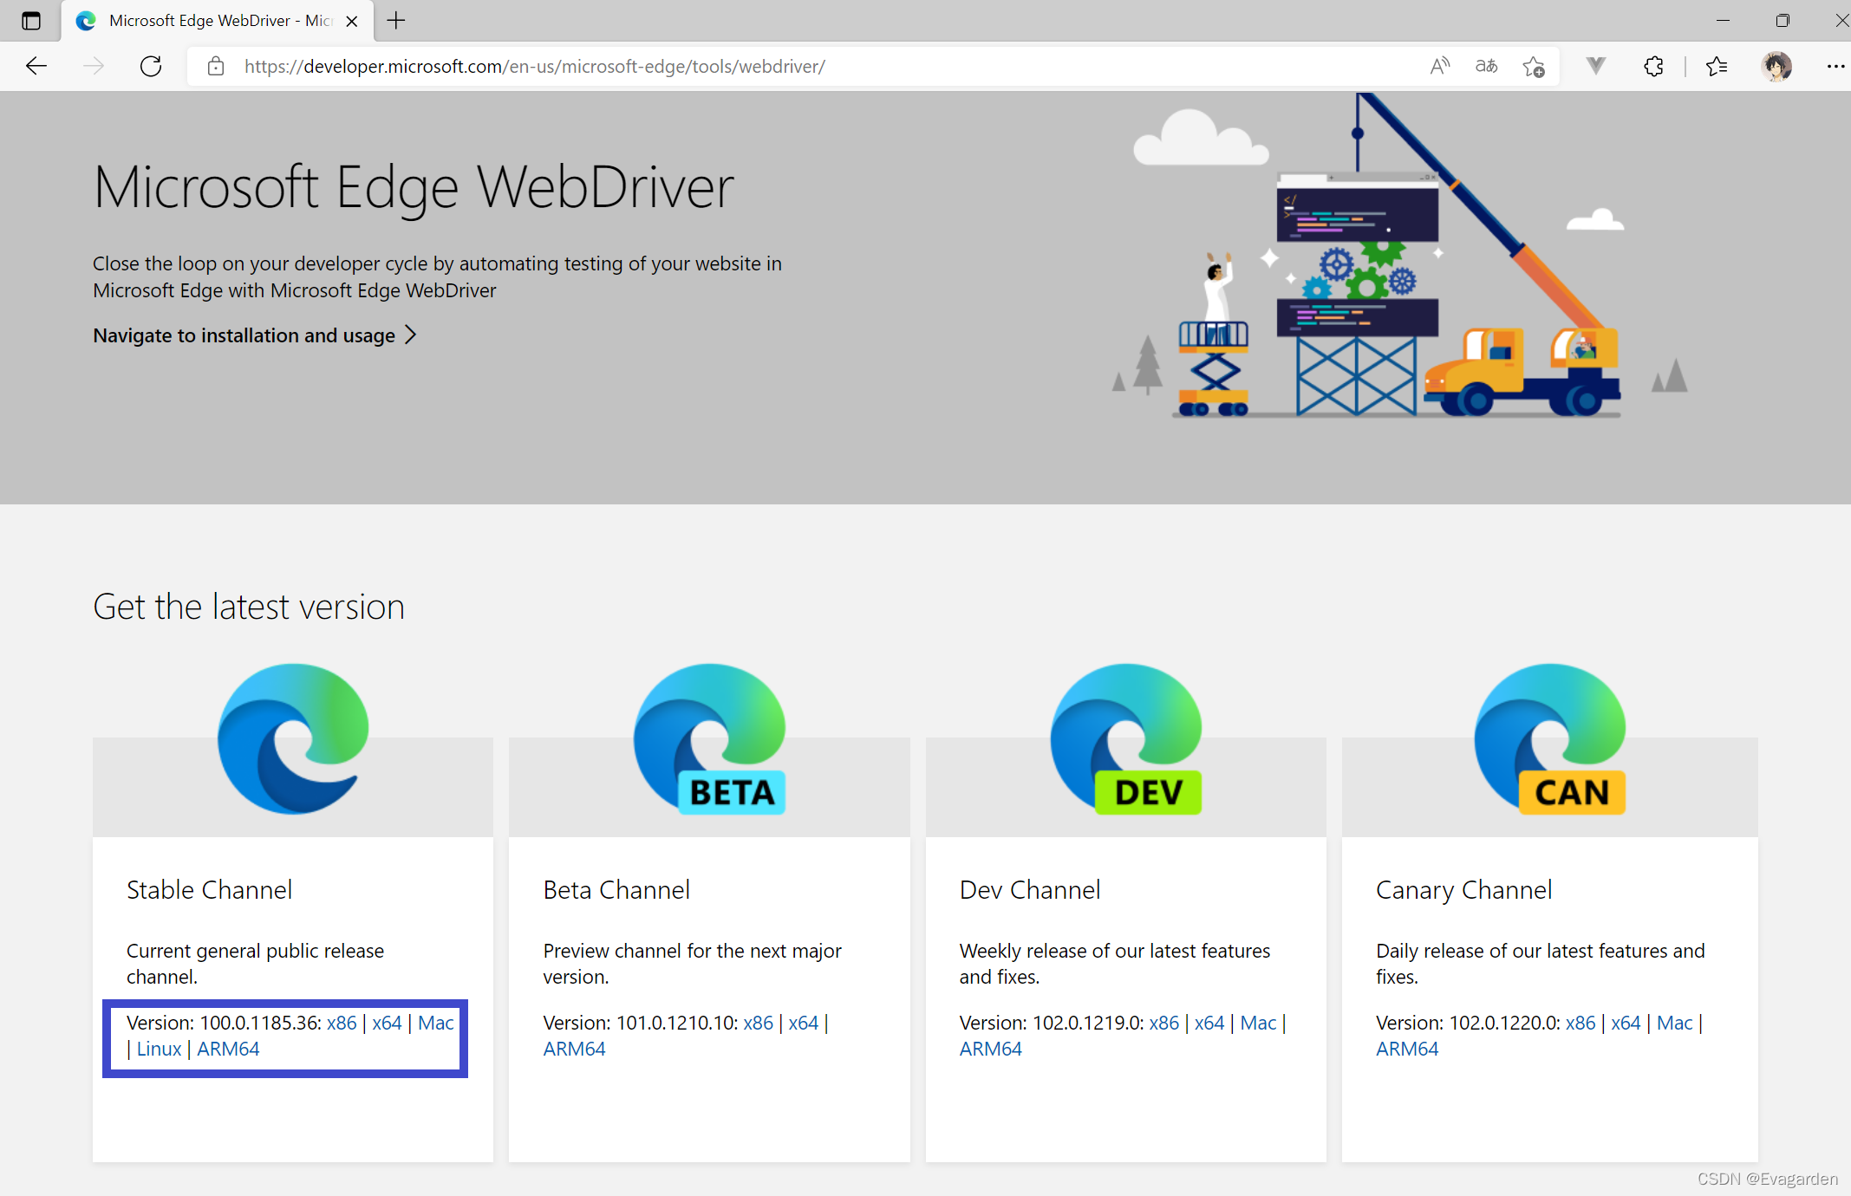The image size is (1851, 1196).
Task: Click the profile avatar picture
Action: coord(1776,66)
